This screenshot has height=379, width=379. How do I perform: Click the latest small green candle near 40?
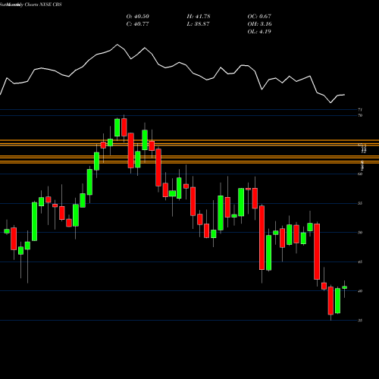344,287
